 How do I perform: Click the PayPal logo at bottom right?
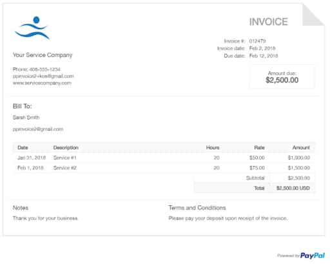313,256
